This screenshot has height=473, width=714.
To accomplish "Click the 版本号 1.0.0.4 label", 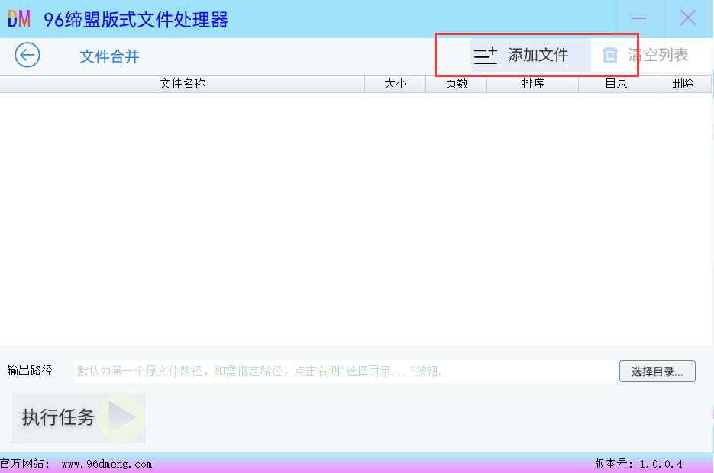I will point(638,464).
